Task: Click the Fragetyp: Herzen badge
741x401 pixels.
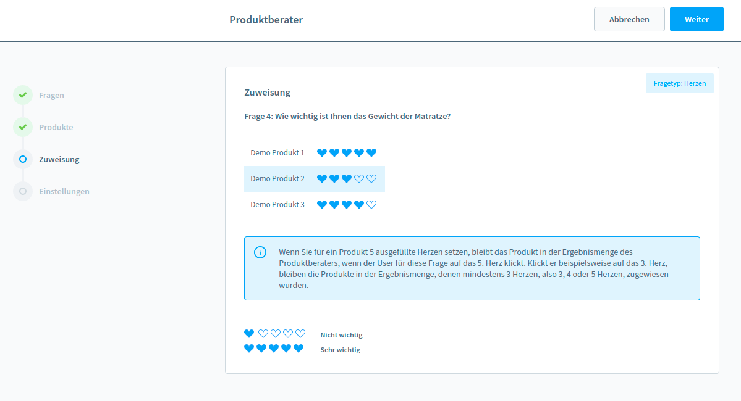Action: [x=679, y=83]
